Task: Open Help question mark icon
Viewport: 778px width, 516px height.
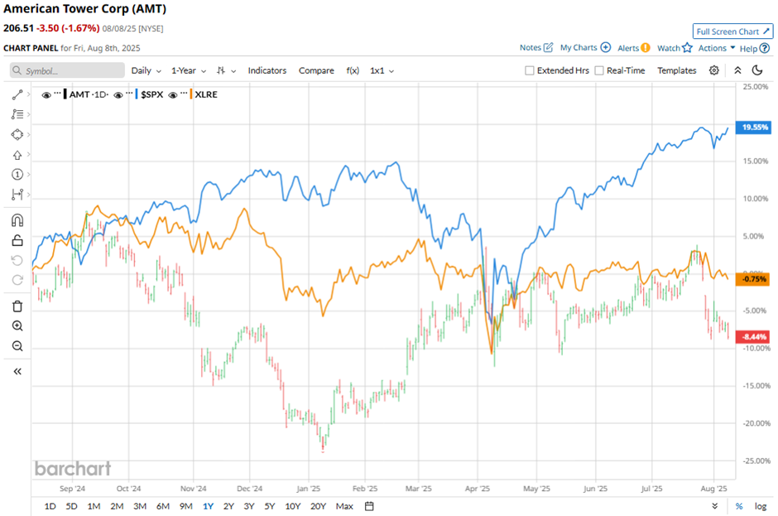Action: point(765,48)
